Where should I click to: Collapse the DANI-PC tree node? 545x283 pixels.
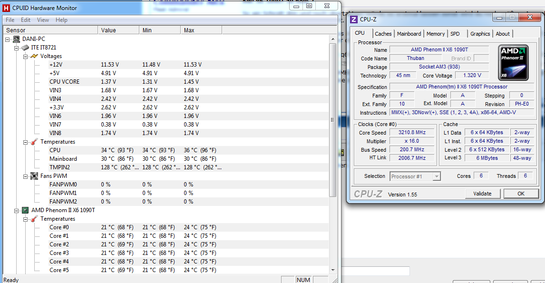[7, 39]
